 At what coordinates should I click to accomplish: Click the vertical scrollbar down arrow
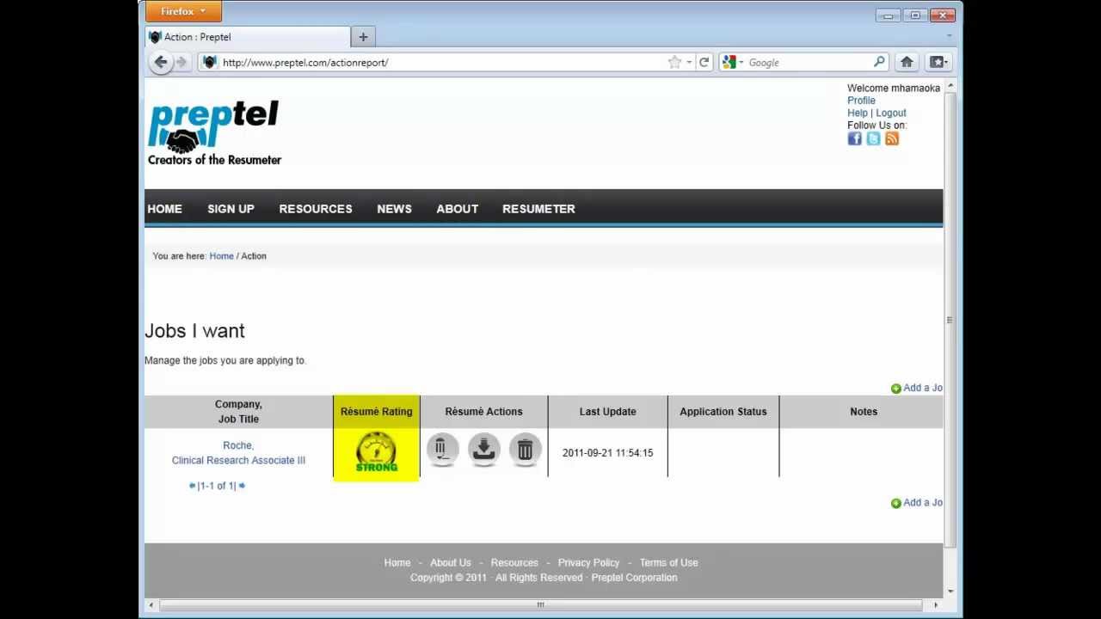(950, 591)
